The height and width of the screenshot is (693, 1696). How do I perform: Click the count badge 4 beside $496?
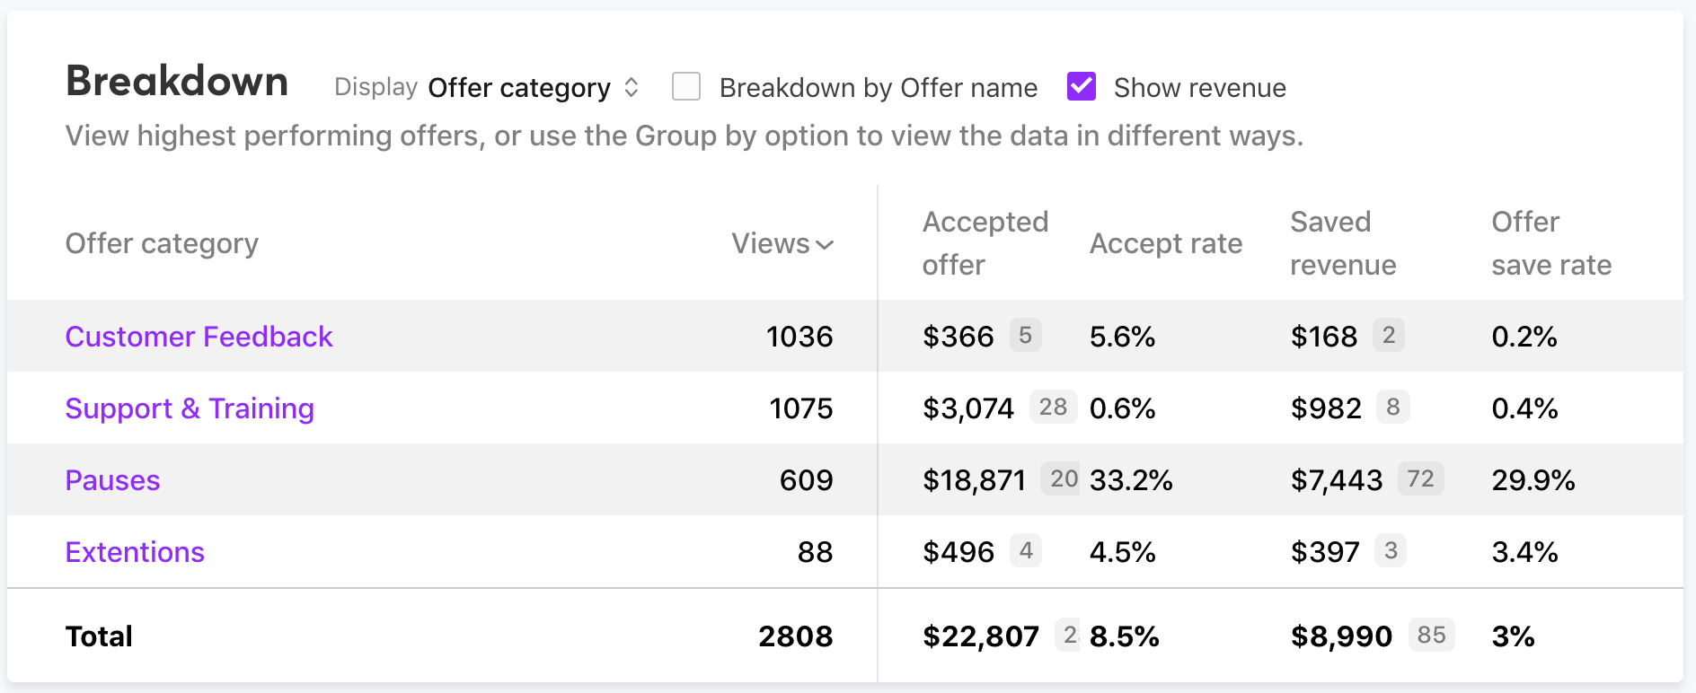click(1026, 551)
